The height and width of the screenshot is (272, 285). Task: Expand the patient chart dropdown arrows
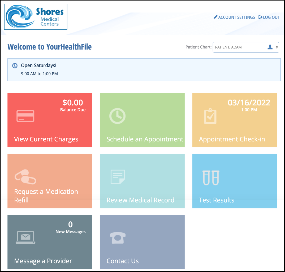point(277,47)
